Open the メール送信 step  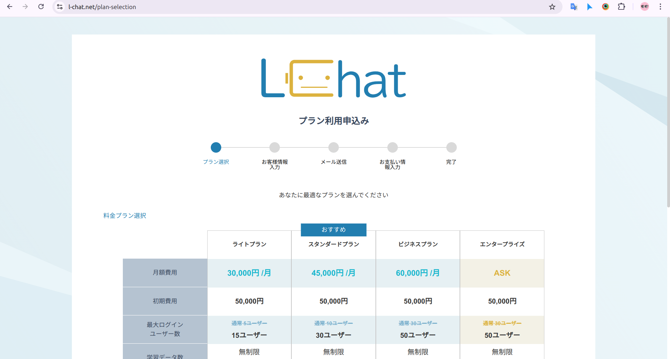tap(333, 147)
